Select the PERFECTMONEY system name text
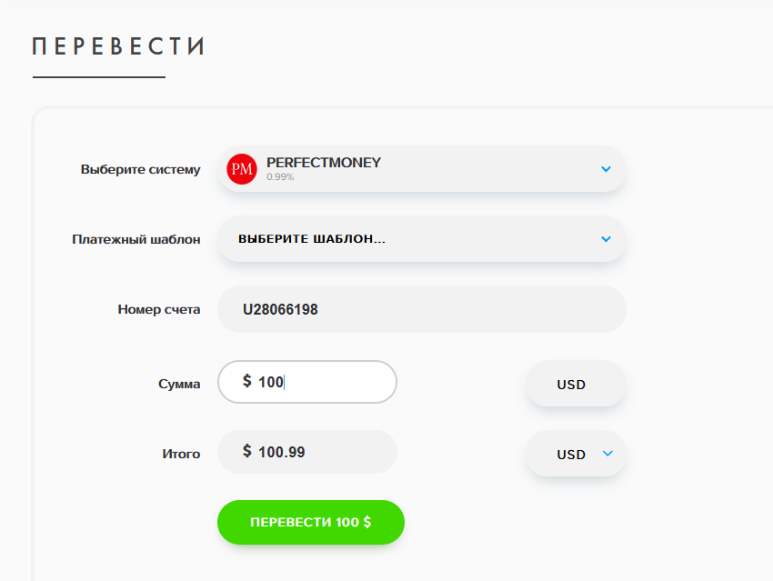 [x=324, y=163]
